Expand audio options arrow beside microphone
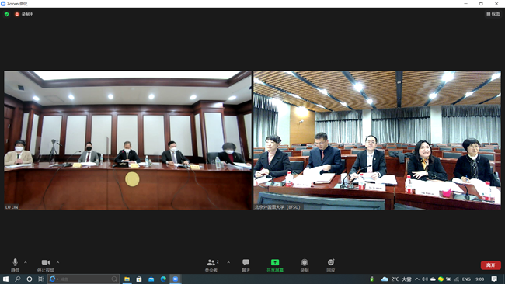The height and width of the screenshot is (284, 505). point(26,262)
